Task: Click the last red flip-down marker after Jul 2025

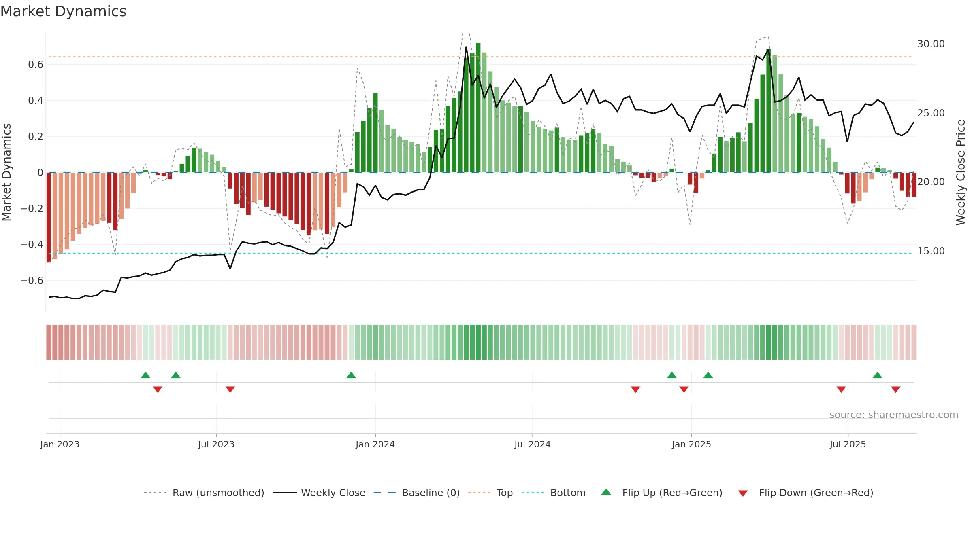Action: [x=895, y=389]
